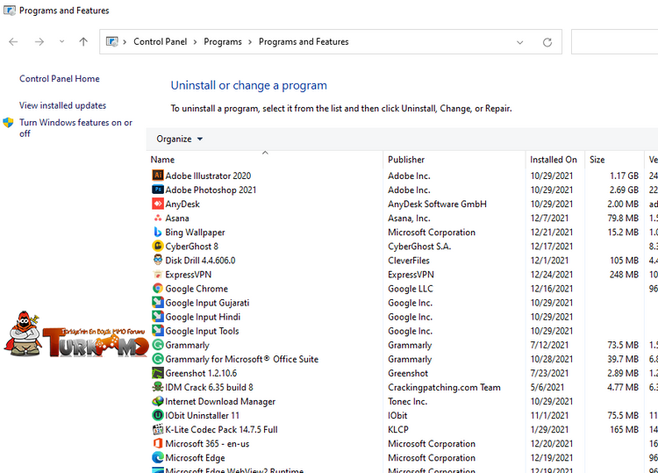
Task: Go forward with the Forward arrow
Action: pyautogui.click(x=39, y=41)
